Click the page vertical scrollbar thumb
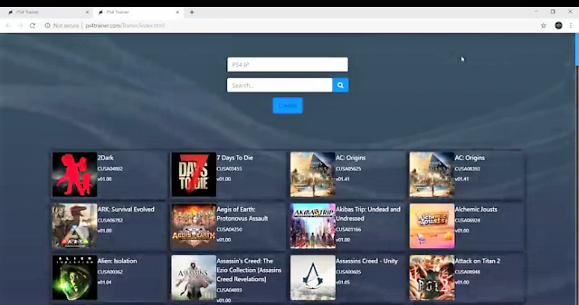Screen dimensions: 579x305 coord(577,50)
